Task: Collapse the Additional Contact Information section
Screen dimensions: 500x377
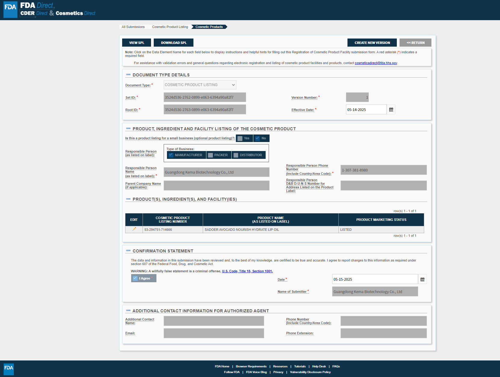Action: [128, 311]
